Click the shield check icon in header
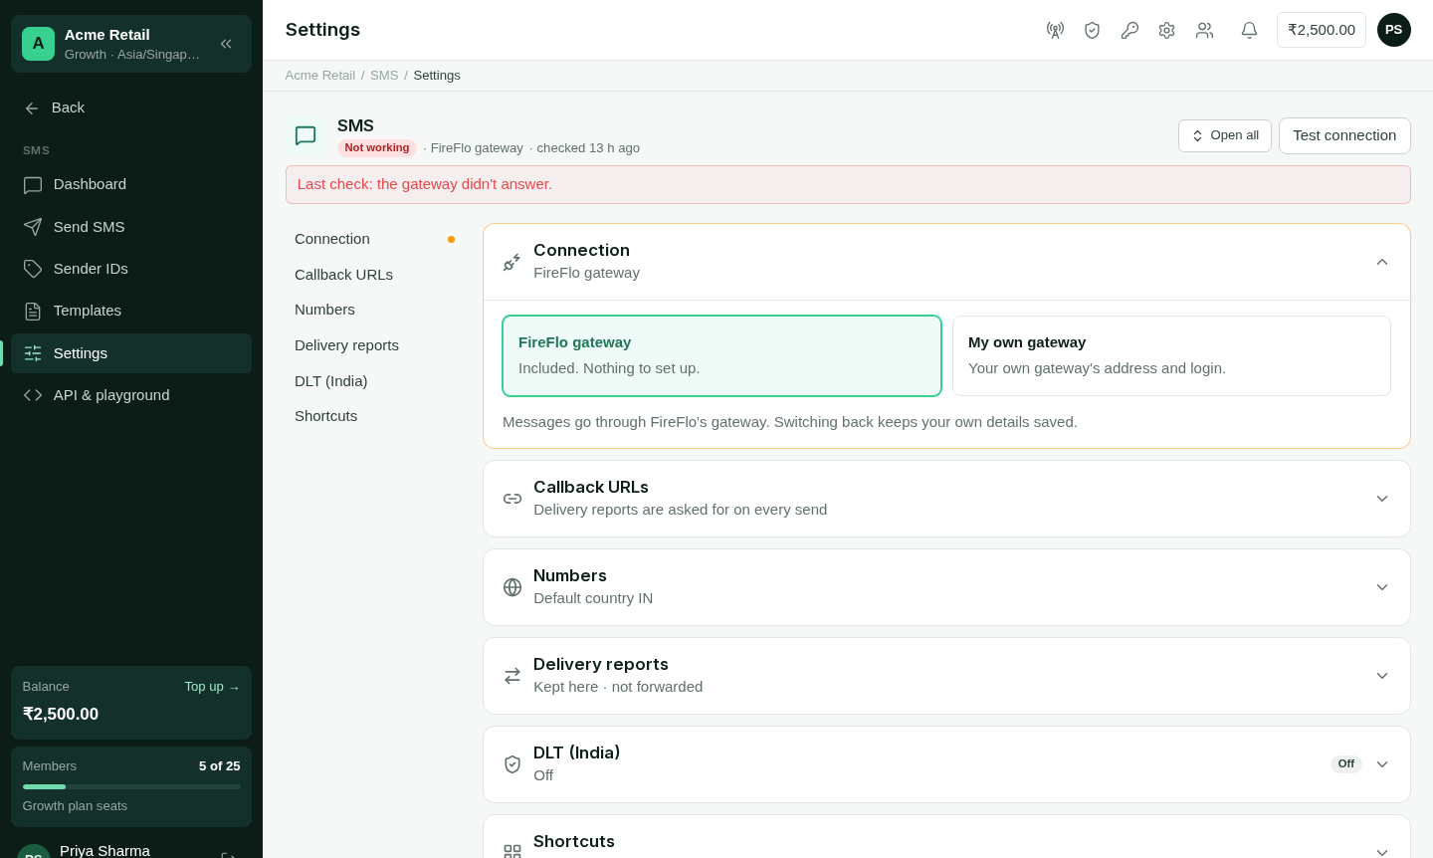 click(1092, 30)
